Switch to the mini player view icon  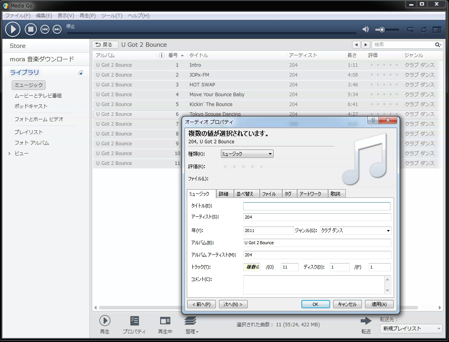[437, 29]
